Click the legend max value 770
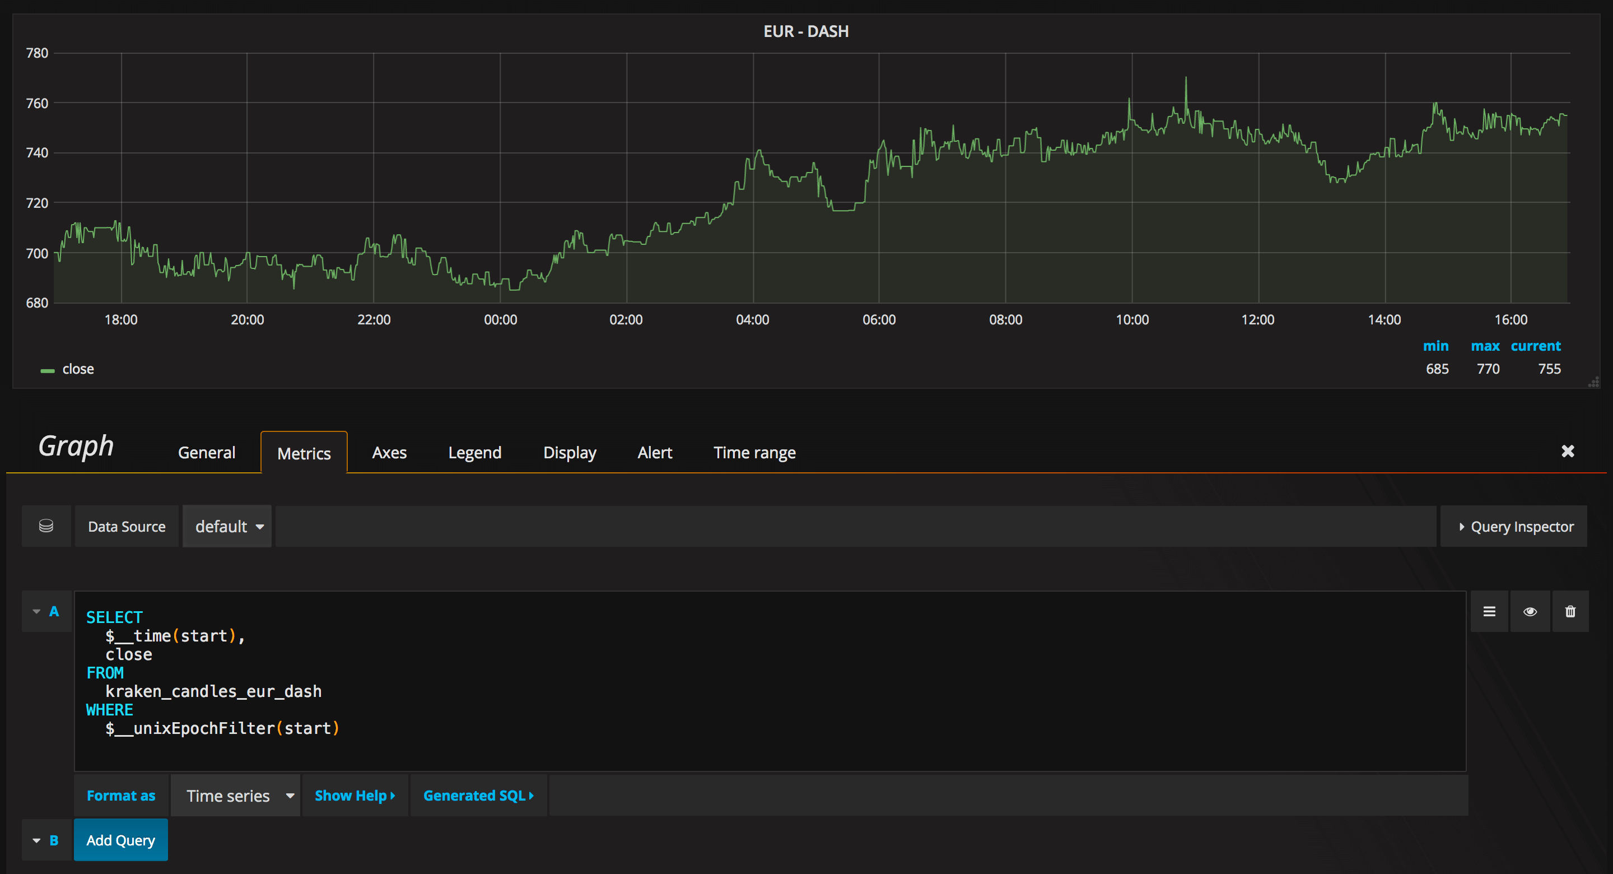 click(1488, 369)
